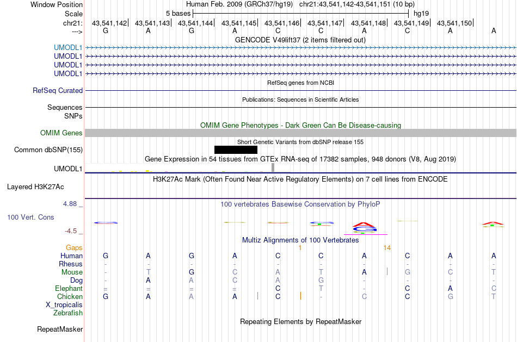This screenshot has height=342, width=517.
Task: Click 'Multiz Alignments of 100 Vertebrates' title
Action: coord(300,240)
